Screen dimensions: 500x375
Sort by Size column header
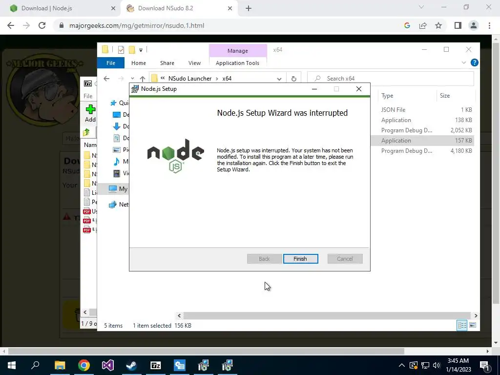pos(456,96)
